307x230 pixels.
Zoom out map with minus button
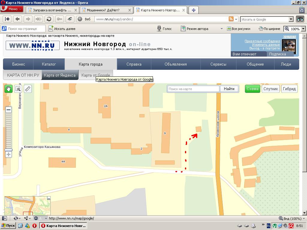8,110
